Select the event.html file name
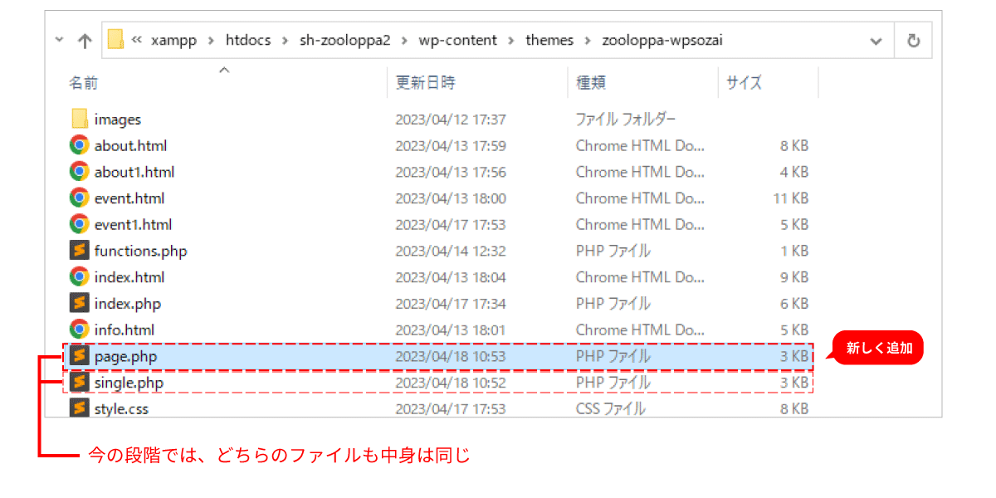The image size is (996, 498). [x=129, y=198]
